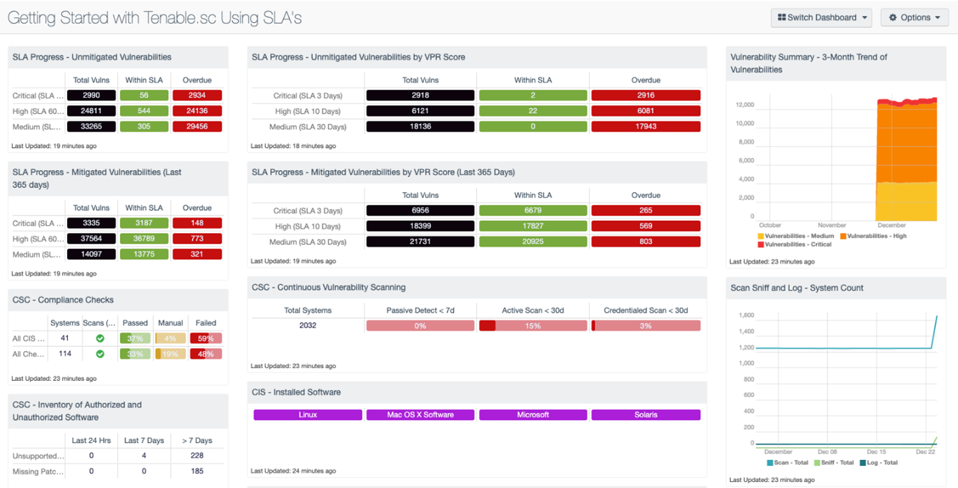This screenshot has height=488, width=958.
Task: Click green checkmark in the 114 systems row
Action: [100, 354]
